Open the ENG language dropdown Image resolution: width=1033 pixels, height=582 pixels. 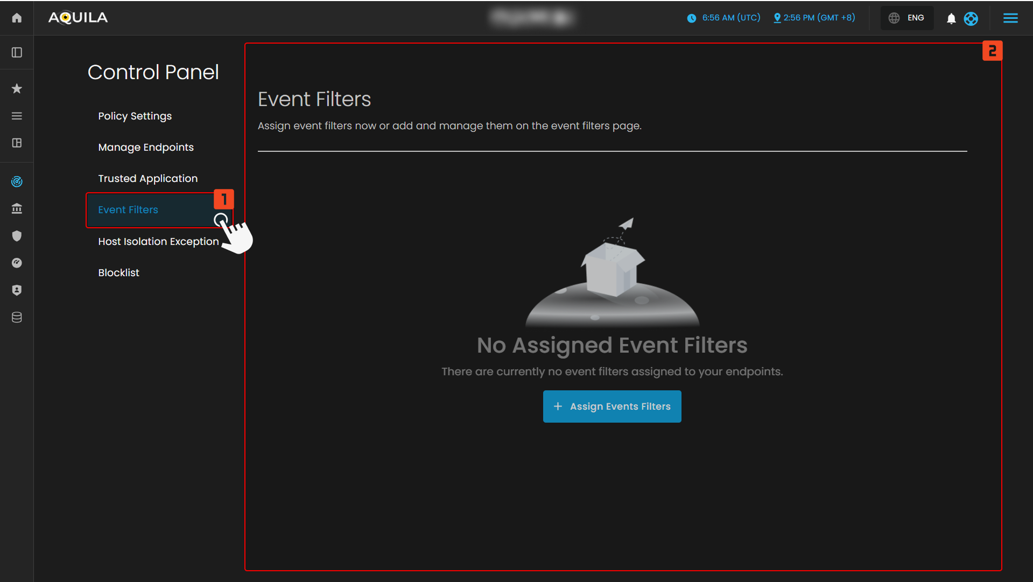coord(907,18)
